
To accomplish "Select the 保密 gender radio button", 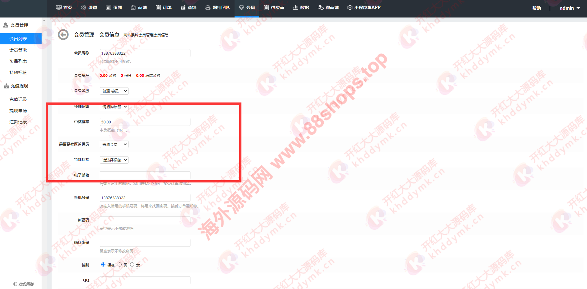I will (103, 265).
